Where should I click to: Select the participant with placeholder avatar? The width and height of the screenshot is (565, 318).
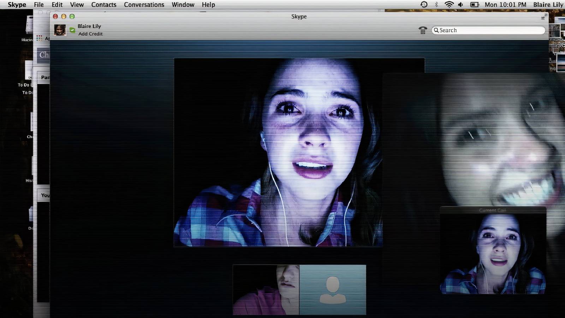333,290
